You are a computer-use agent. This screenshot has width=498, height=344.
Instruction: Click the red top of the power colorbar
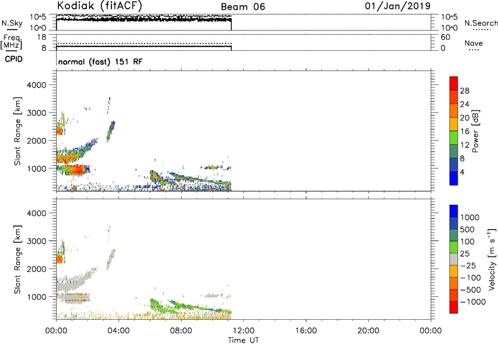[454, 83]
